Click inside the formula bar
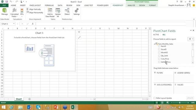 coord(111,24)
